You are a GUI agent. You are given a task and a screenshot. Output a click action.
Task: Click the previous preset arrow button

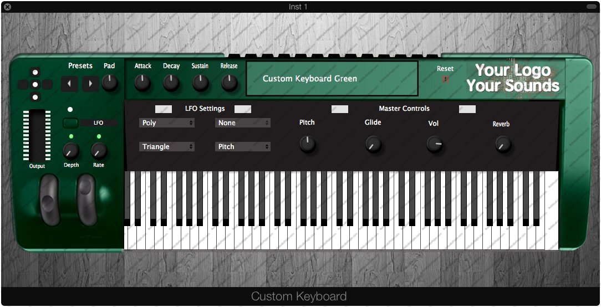[69, 84]
